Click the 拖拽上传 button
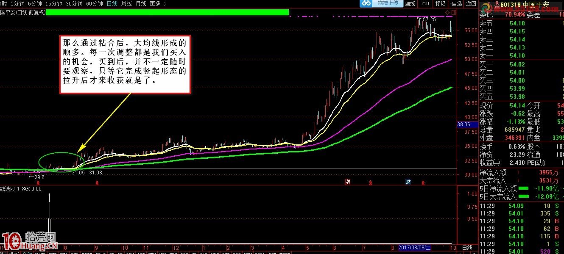 pyautogui.click(x=387, y=3)
